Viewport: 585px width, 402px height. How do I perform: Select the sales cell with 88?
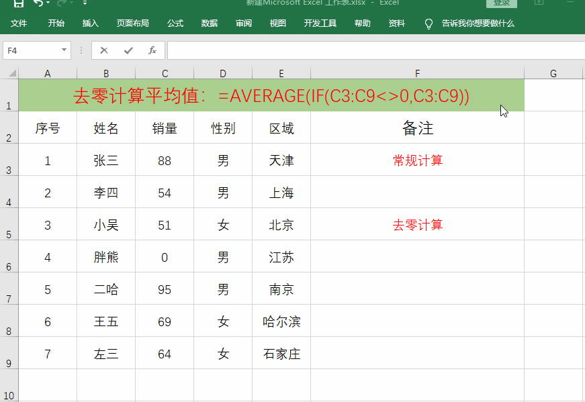[x=165, y=160]
